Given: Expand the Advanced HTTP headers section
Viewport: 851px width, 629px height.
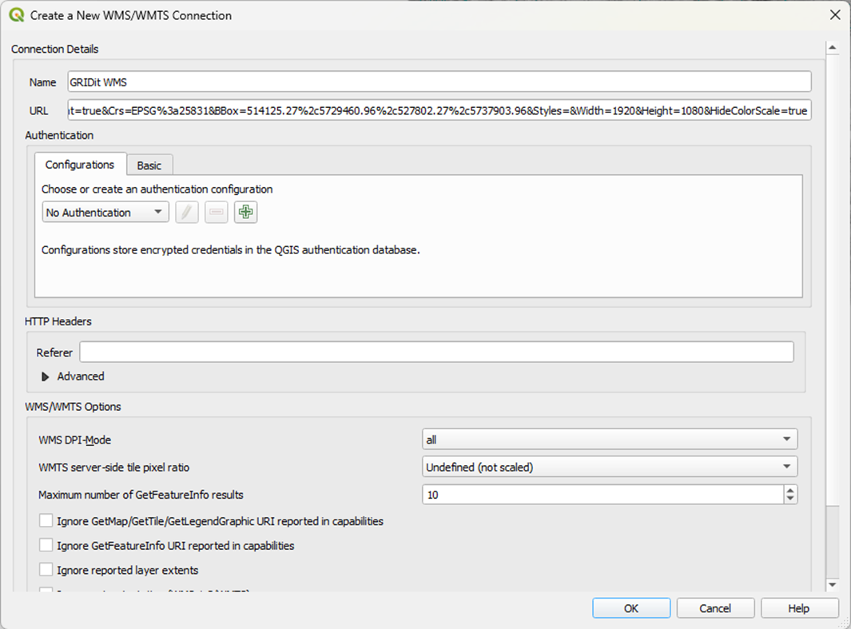Looking at the screenshot, I should (x=46, y=376).
